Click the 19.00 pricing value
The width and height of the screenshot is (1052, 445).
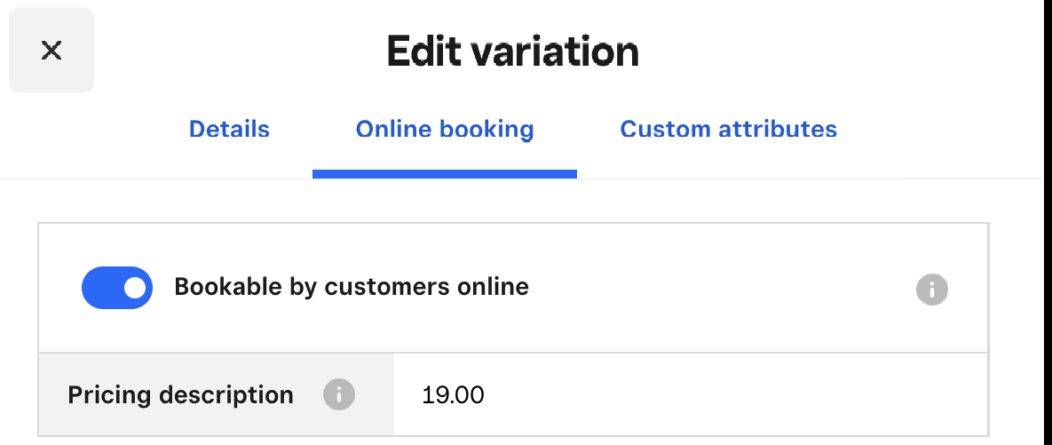[453, 394]
